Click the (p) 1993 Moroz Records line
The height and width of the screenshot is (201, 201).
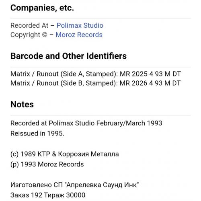click(47, 164)
